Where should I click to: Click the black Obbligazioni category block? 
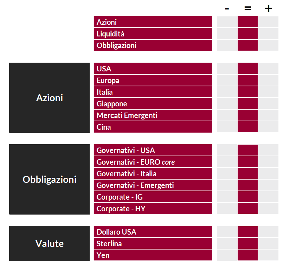coord(49,179)
